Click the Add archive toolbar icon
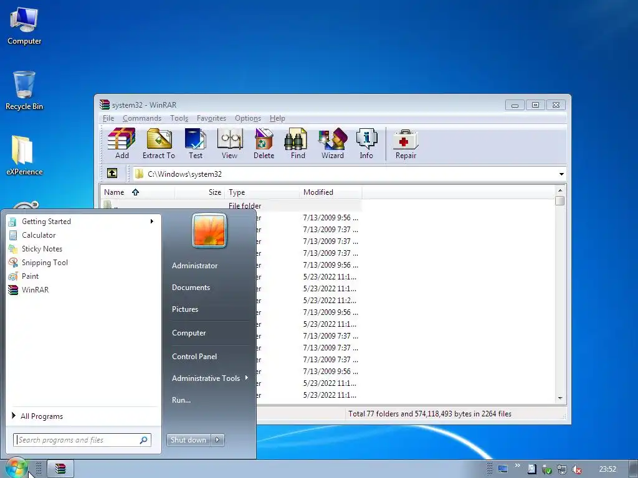Screen dimensions: 638x478 (121, 144)
